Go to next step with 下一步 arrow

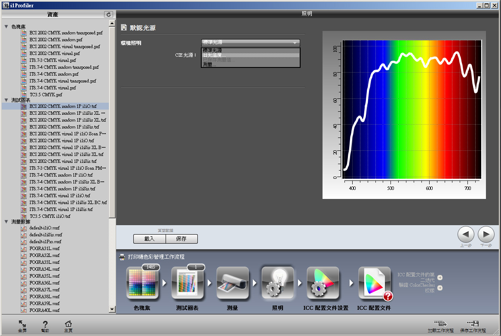[x=486, y=235]
